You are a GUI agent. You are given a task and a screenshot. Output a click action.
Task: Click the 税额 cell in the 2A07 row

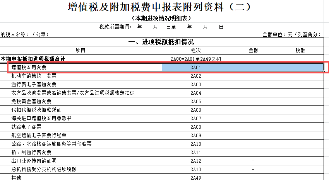click(300, 119)
